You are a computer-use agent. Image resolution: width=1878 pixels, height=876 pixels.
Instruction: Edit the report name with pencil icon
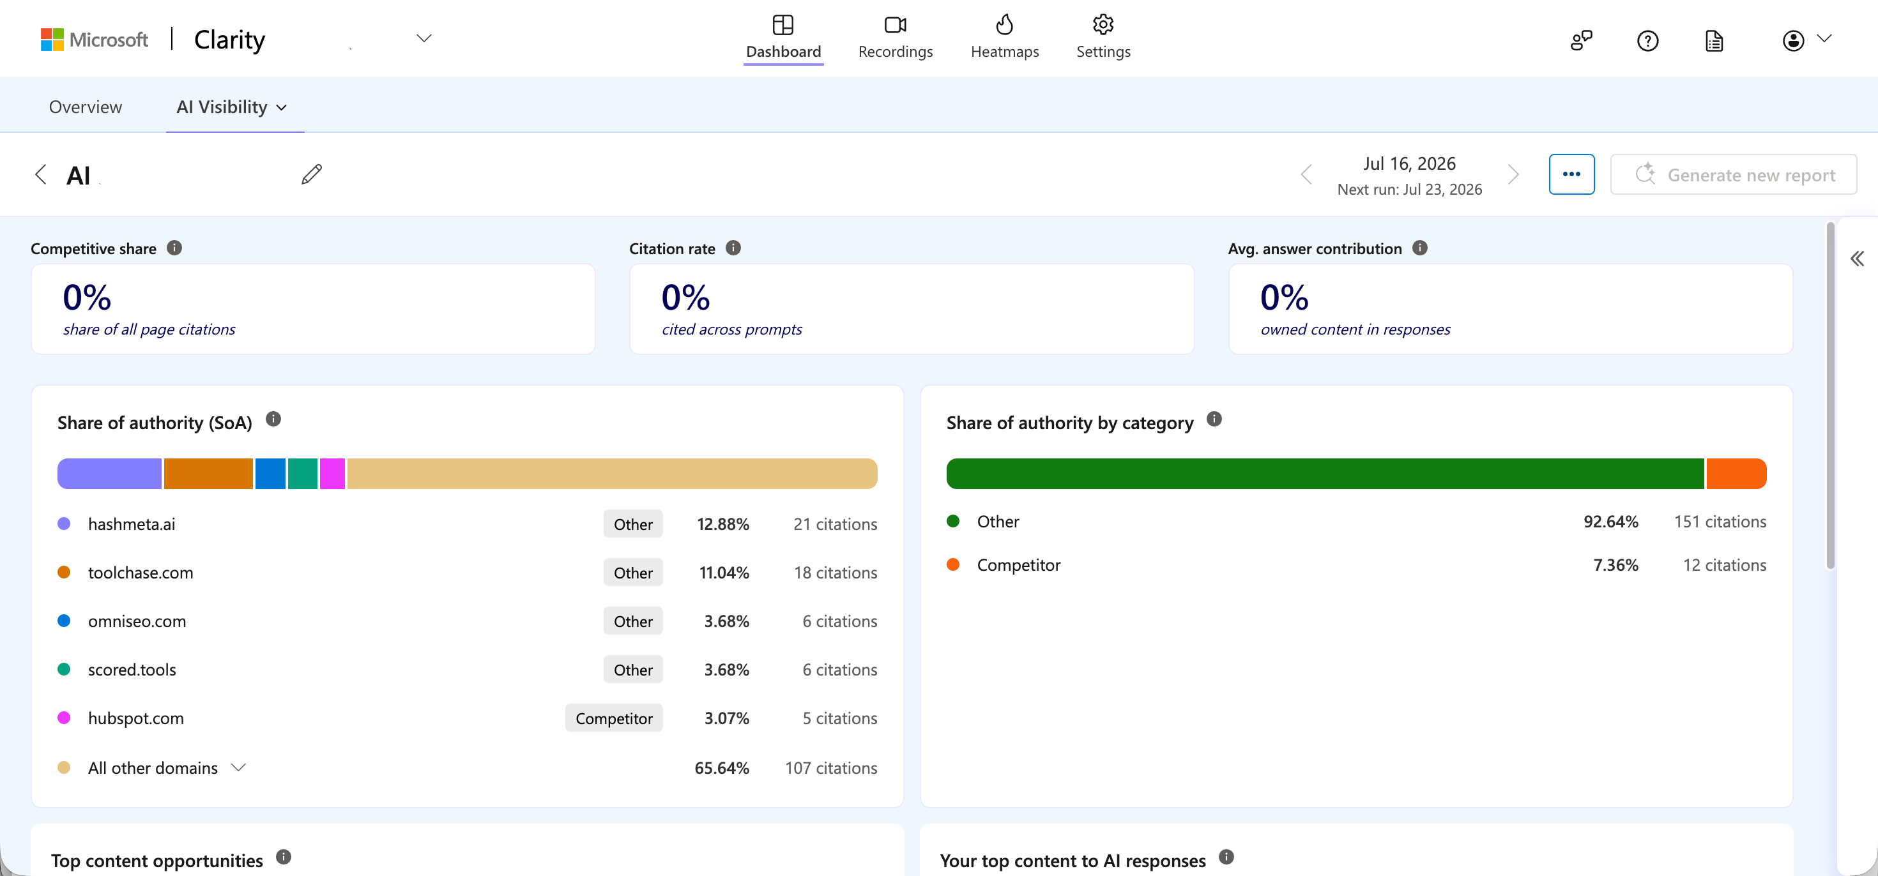[311, 174]
